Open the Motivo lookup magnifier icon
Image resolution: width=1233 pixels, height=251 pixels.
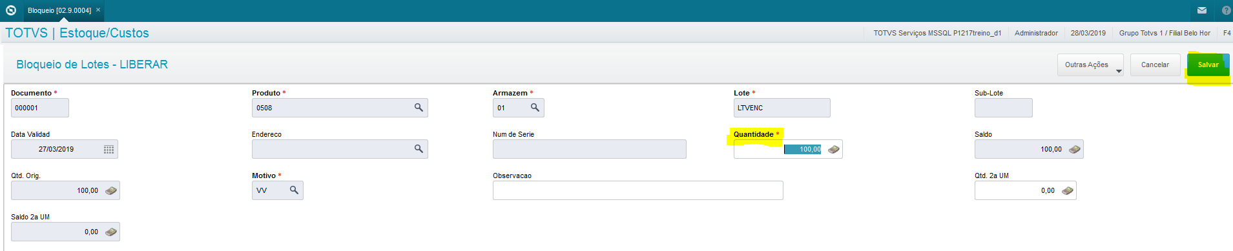pos(294,190)
